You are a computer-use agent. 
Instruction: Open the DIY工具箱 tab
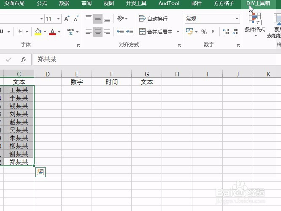click(x=258, y=3)
